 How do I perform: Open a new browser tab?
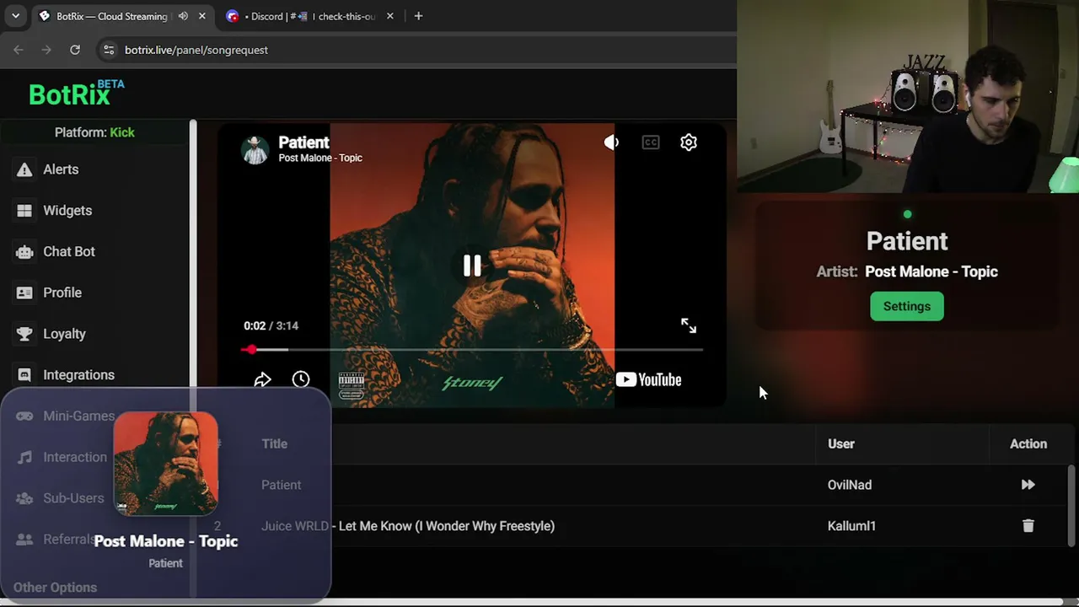pyautogui.click(x=418, y=16)
